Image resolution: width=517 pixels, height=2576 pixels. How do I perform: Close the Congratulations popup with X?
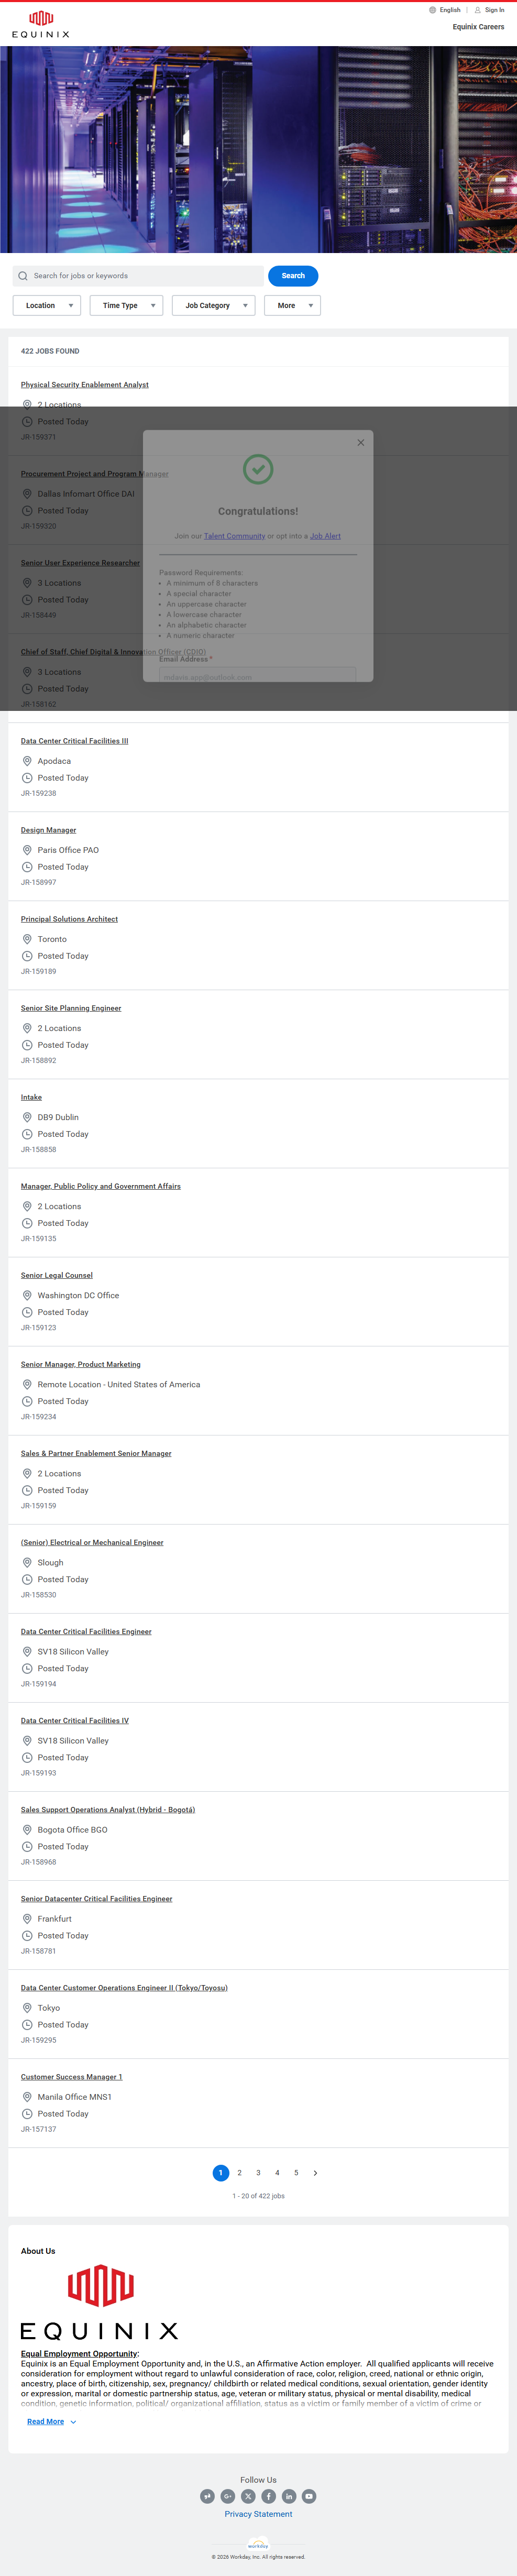pyautogui.click(x=361, y=443)
